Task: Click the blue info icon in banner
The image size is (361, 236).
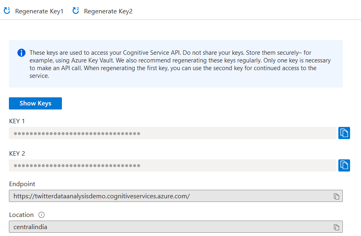Action: coord(21,53)
